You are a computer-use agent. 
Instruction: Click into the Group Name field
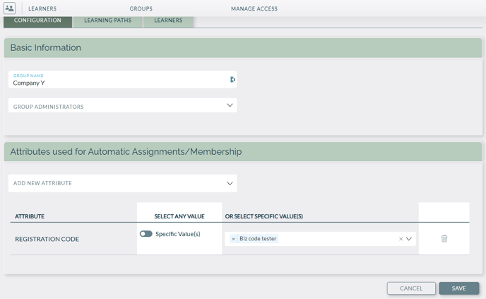(123, 80)
